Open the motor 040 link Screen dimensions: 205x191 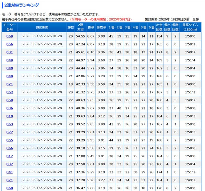pyautogui.click(x=10, y=76)
